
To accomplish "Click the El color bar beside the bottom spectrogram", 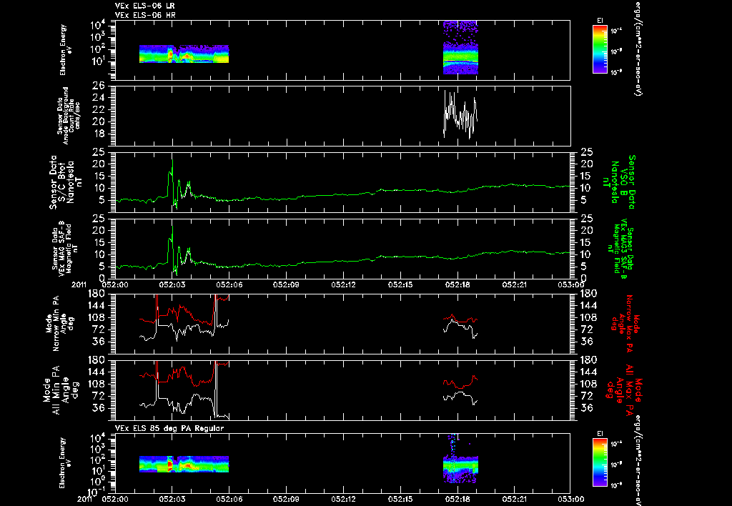I will coord(600,462).
